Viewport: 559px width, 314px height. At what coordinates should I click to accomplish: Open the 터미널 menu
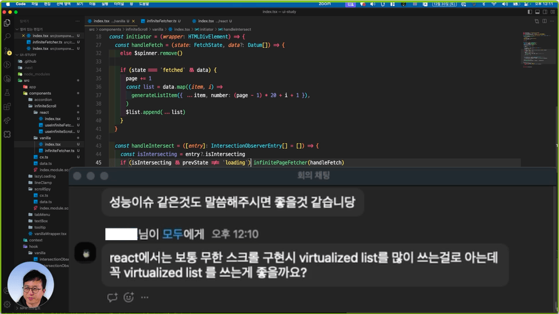pyautogui.click(x=119, y=4)
